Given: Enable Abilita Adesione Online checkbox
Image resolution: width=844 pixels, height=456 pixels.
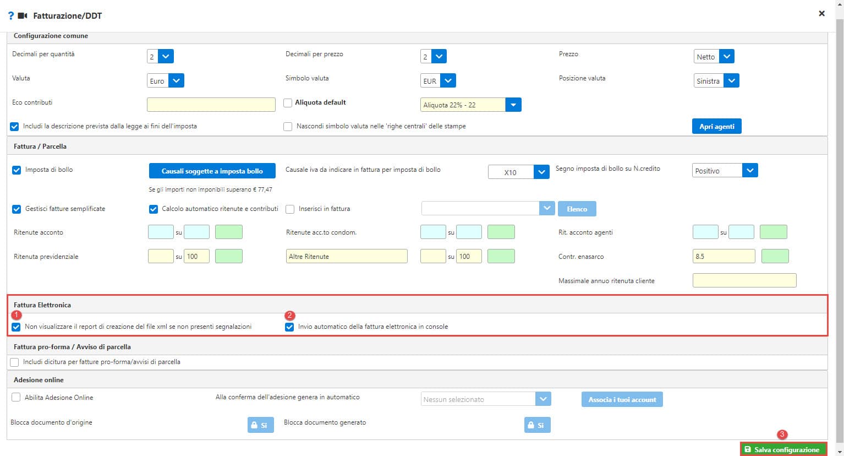Looking at the screenshot, I should coord(16,398).
